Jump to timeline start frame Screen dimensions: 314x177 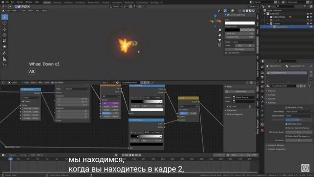pyautogui.click(x=123, y=155)
